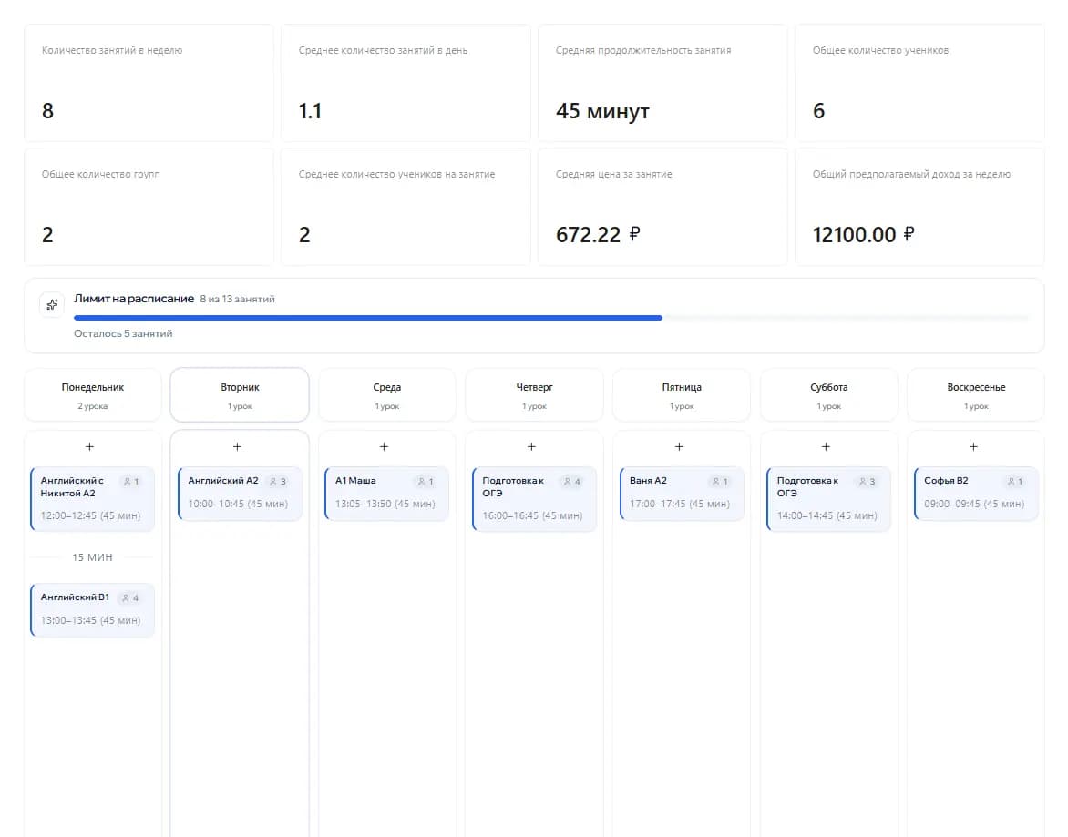This screenshot has width=1068, height=837.
Task: Select the Понедельник day tab
Action: [93, 394]
